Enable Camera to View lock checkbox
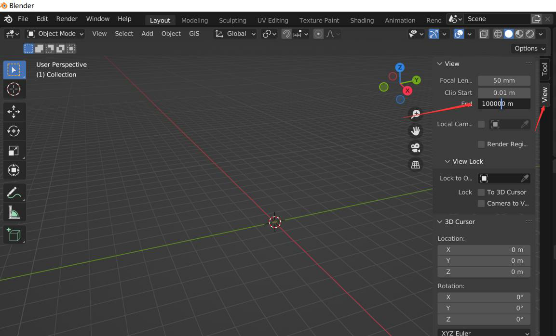 point(481,204)
